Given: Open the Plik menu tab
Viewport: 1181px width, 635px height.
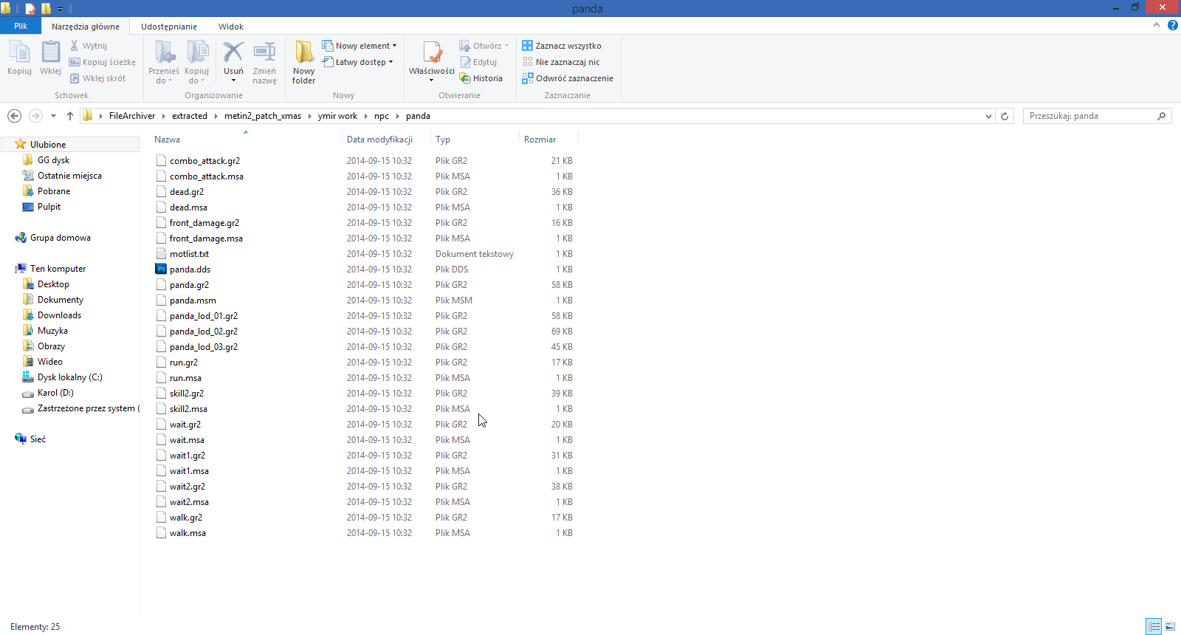Looking at the screenshot, I should click(21, 26).
